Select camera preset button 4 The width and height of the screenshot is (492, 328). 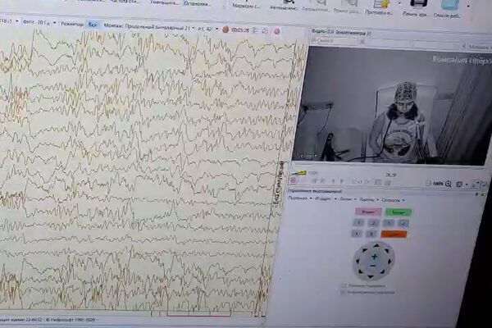pyautogui.click(x=403, y=223)
